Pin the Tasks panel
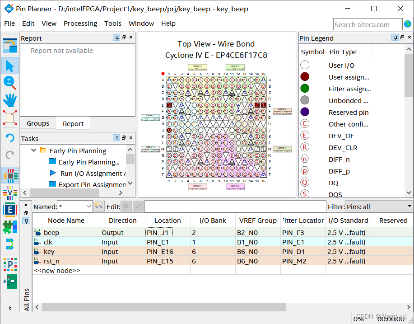Screen dimensions: 414x324 click(116, 138)
